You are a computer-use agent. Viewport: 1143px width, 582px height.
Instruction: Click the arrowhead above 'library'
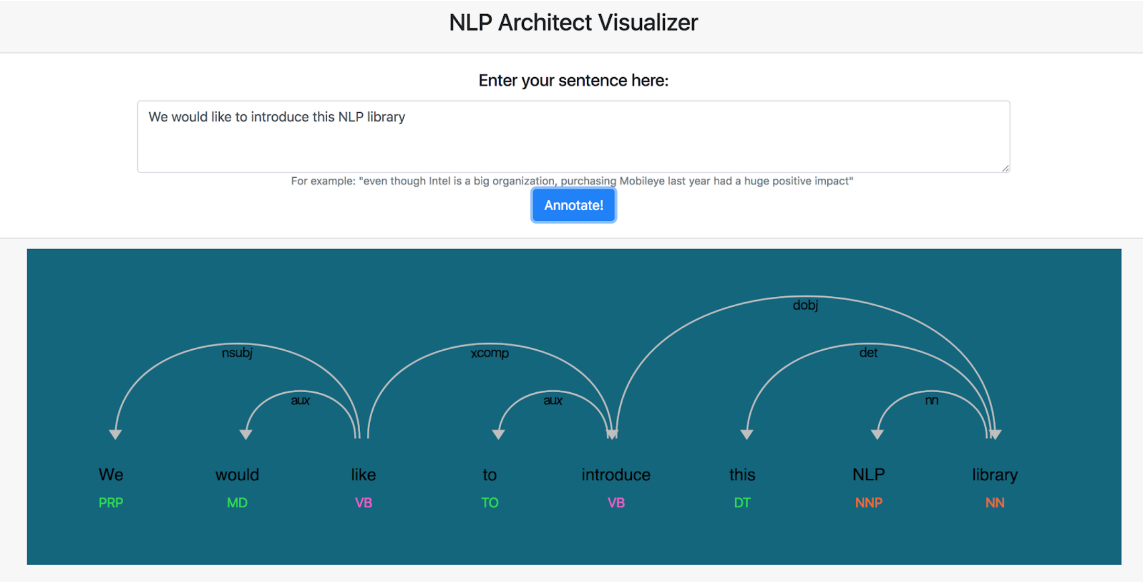click(x=996, y=434)
